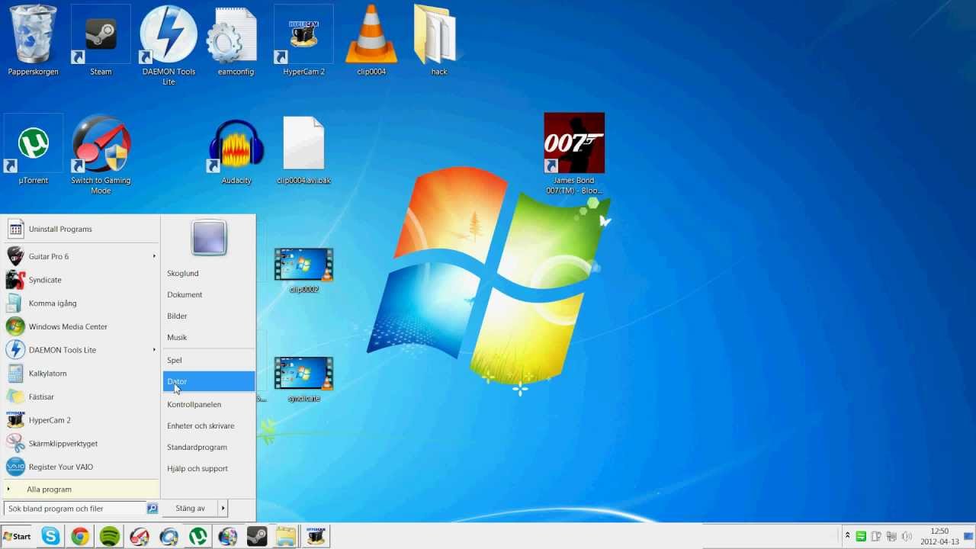
Task: Select the clip0002 video thumbnail
Action: coord(303,270)
